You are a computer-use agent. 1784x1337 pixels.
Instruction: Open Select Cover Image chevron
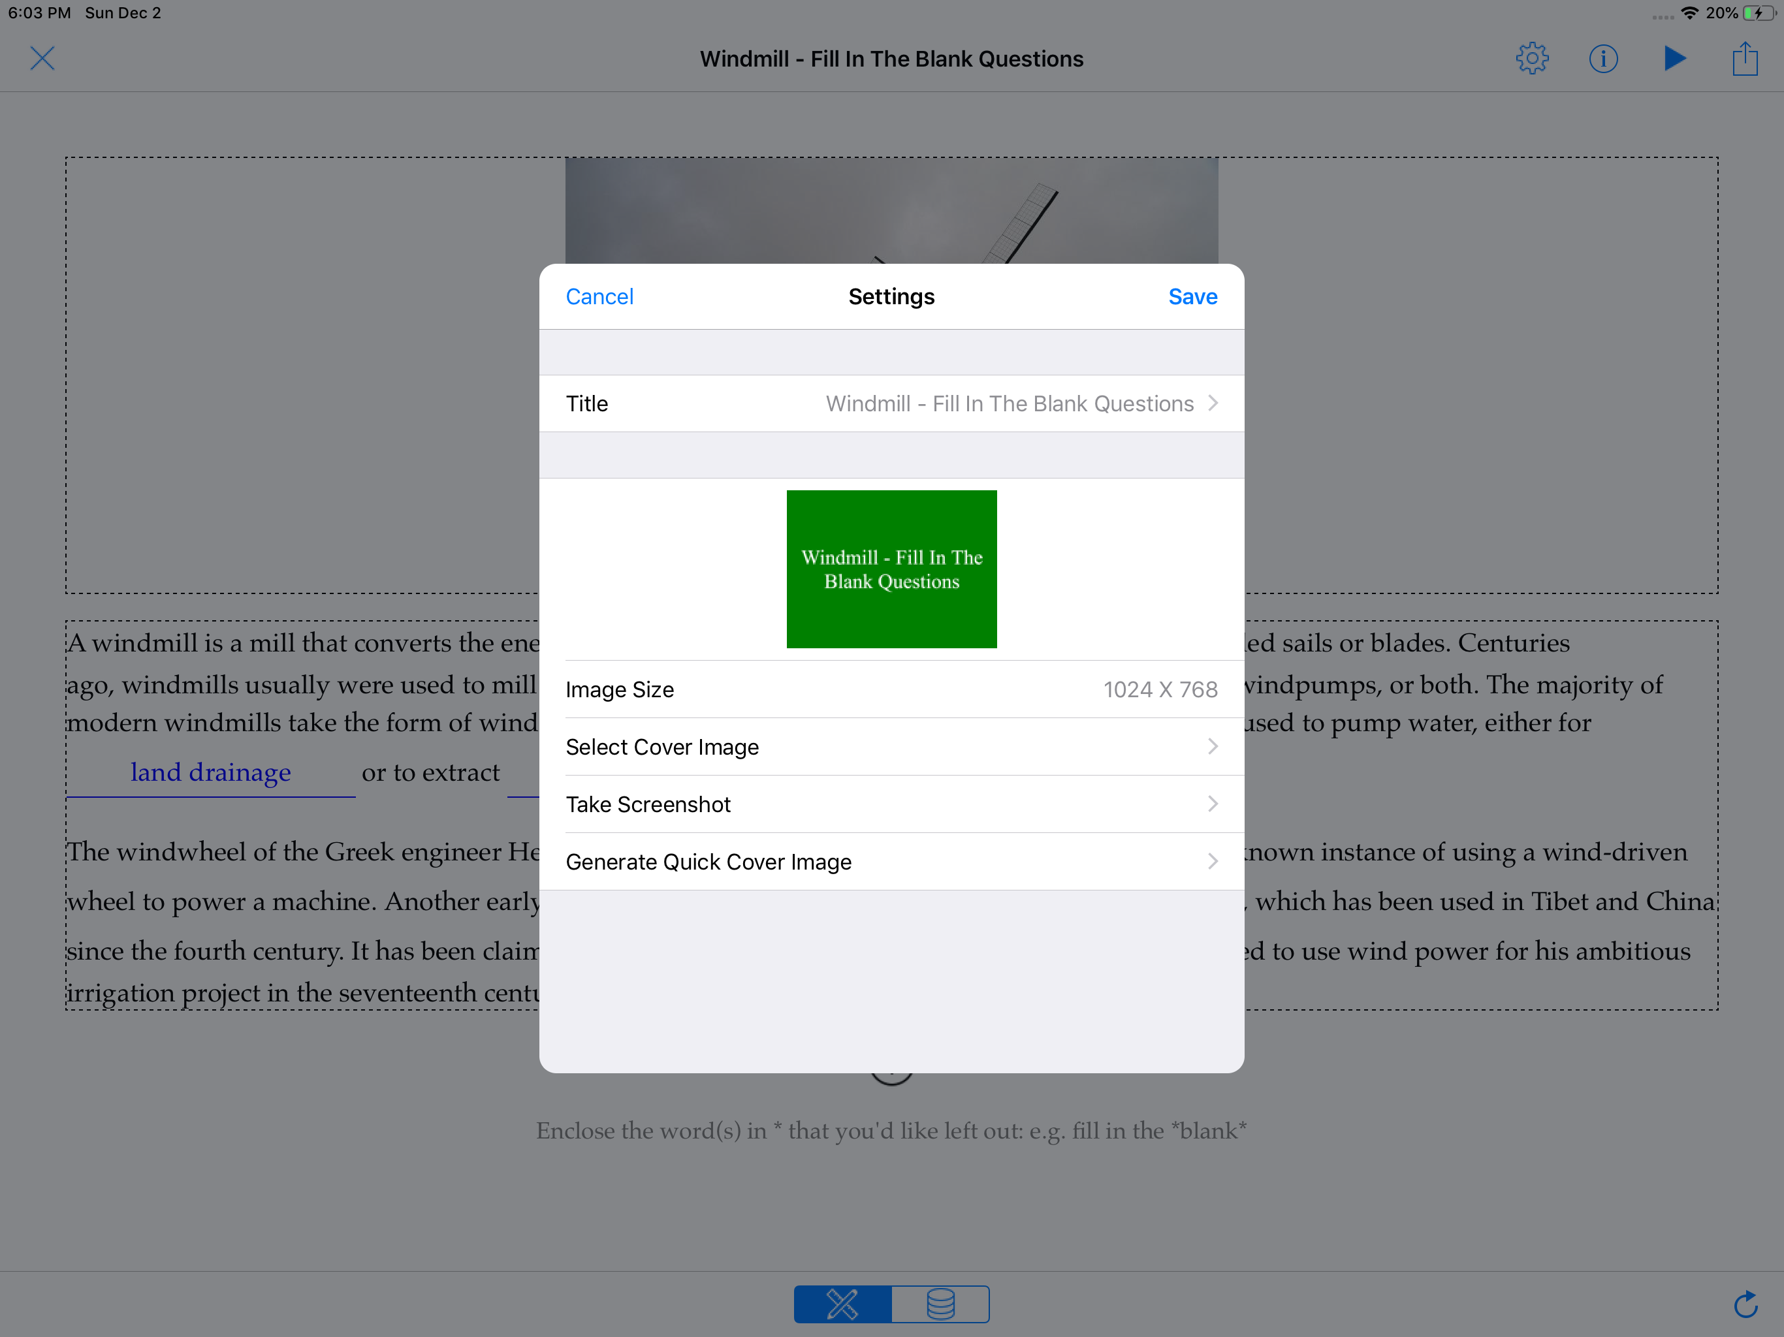1212,747
